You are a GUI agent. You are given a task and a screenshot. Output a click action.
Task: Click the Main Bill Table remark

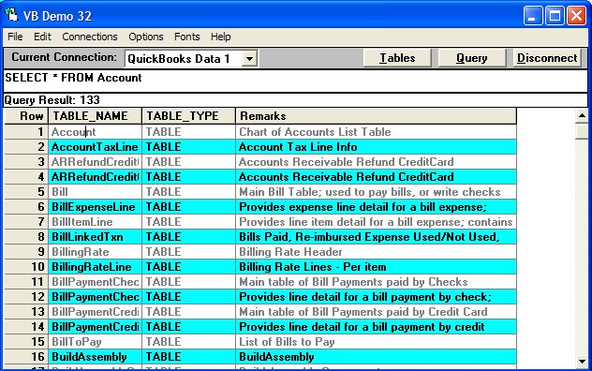376,192
